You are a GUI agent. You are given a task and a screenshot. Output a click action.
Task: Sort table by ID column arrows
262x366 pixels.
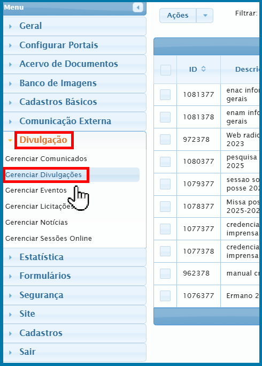[x=203, y=69]
